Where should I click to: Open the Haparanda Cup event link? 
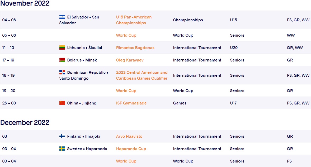point(131,149)
